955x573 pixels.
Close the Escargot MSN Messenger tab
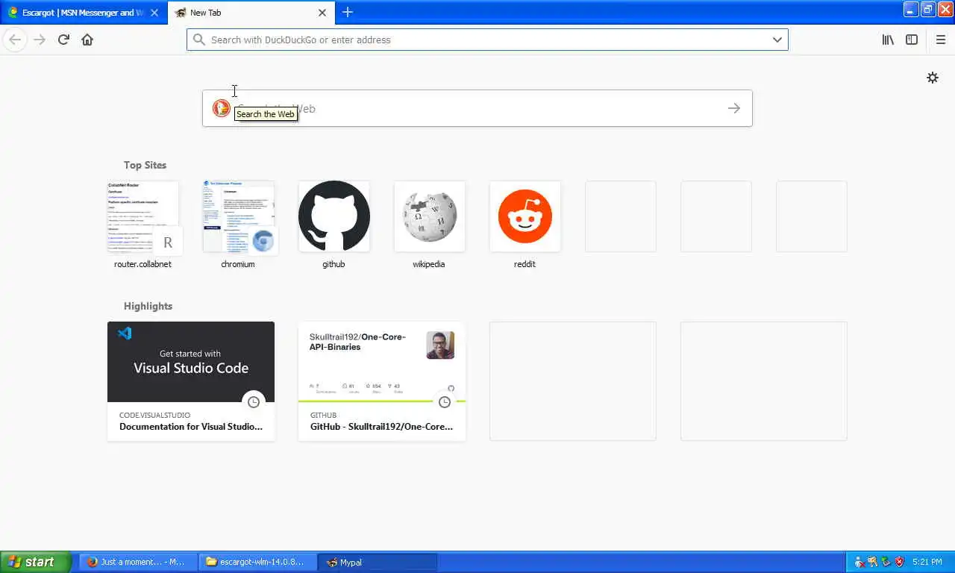(x=155, y=13)
